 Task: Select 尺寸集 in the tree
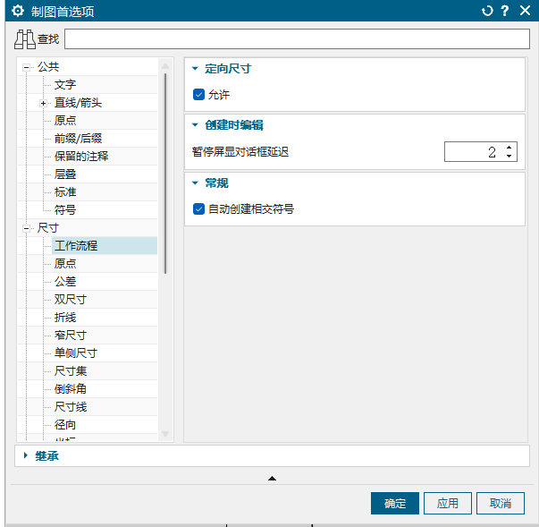[x=70, y=370]
